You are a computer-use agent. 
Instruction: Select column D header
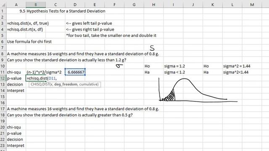tap(75, 5)
